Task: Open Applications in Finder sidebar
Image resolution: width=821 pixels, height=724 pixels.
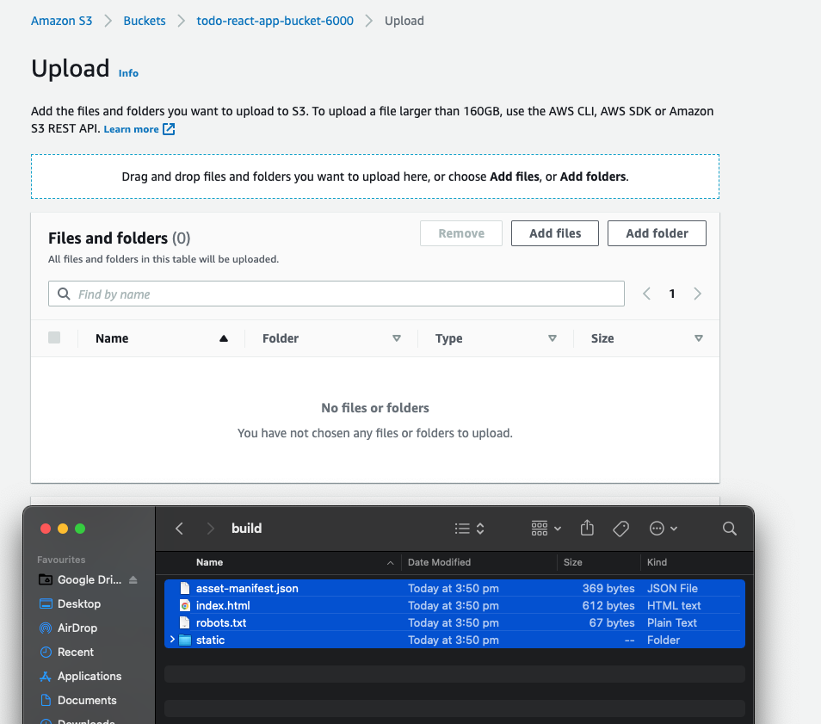Action: coord(81,676)
